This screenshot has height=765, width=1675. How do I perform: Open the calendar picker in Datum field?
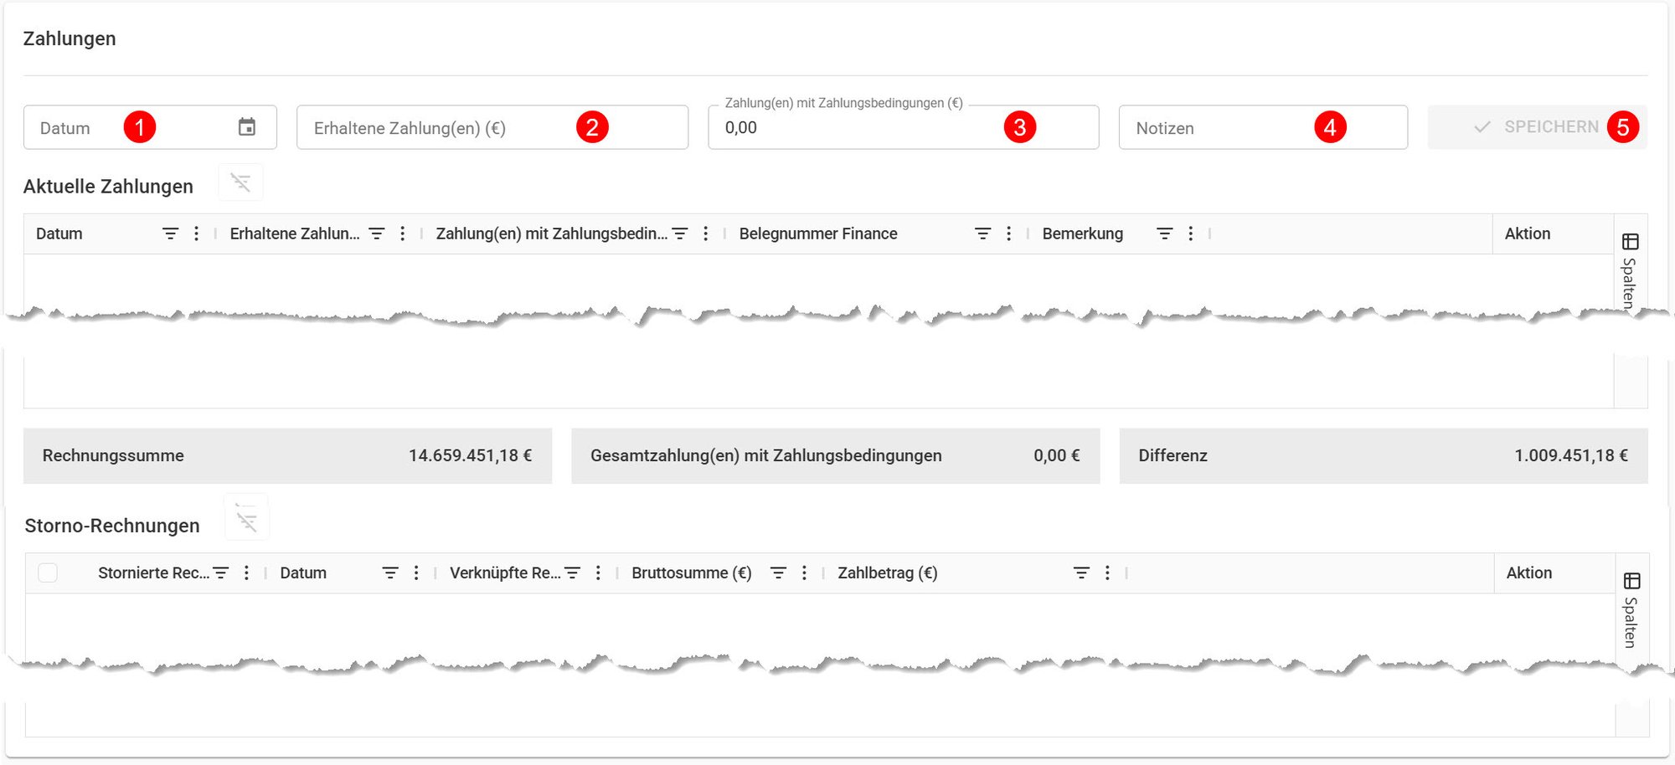246,127
